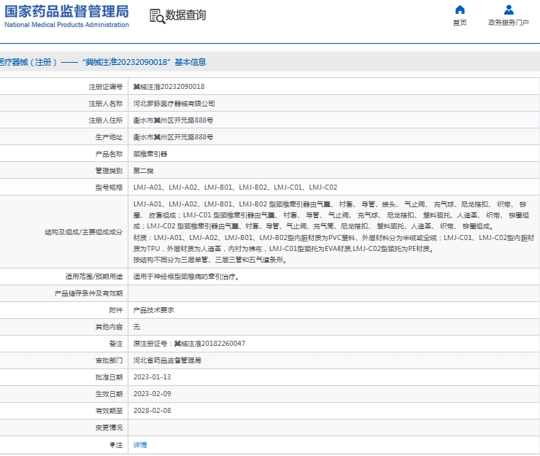The width and height of the screenshot is (540, 456).
Task: Click the 注册人住所 row label
Action: point(105,120)
